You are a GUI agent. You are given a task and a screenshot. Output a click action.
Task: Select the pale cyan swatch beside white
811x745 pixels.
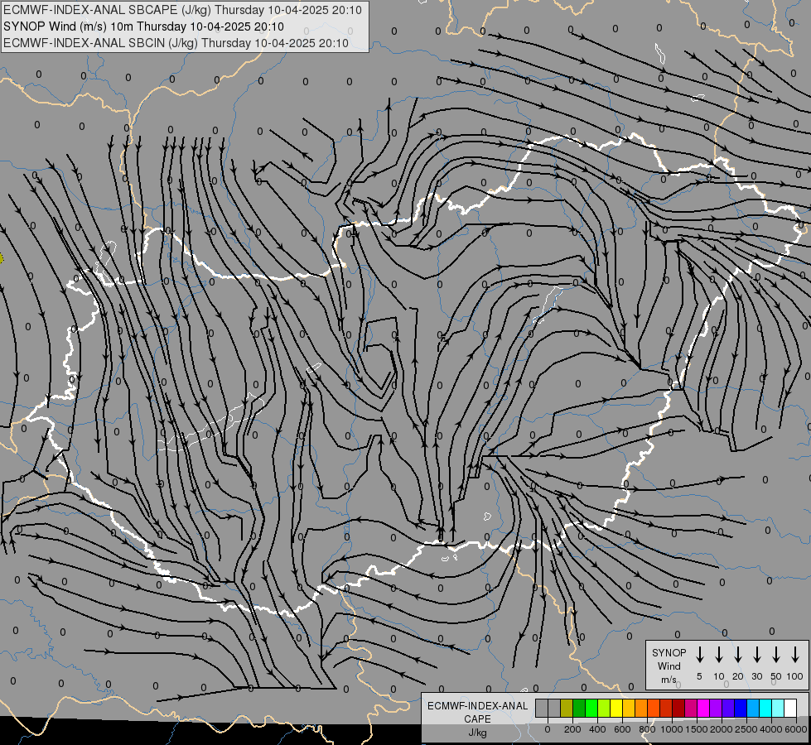(778, 709)
